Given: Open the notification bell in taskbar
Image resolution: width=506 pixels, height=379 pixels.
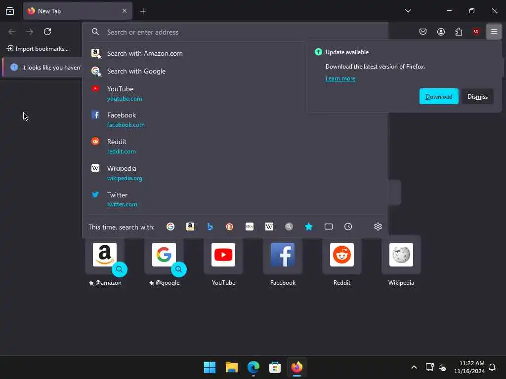Looking at the screenshot, I should [x=492, y=367].
